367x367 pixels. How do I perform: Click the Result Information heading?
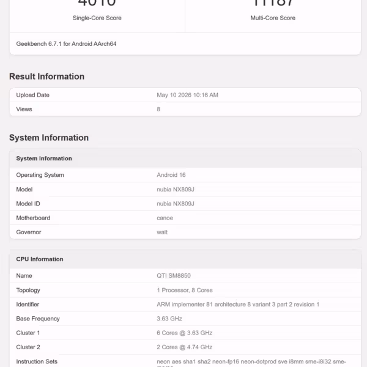coord(47,76)
